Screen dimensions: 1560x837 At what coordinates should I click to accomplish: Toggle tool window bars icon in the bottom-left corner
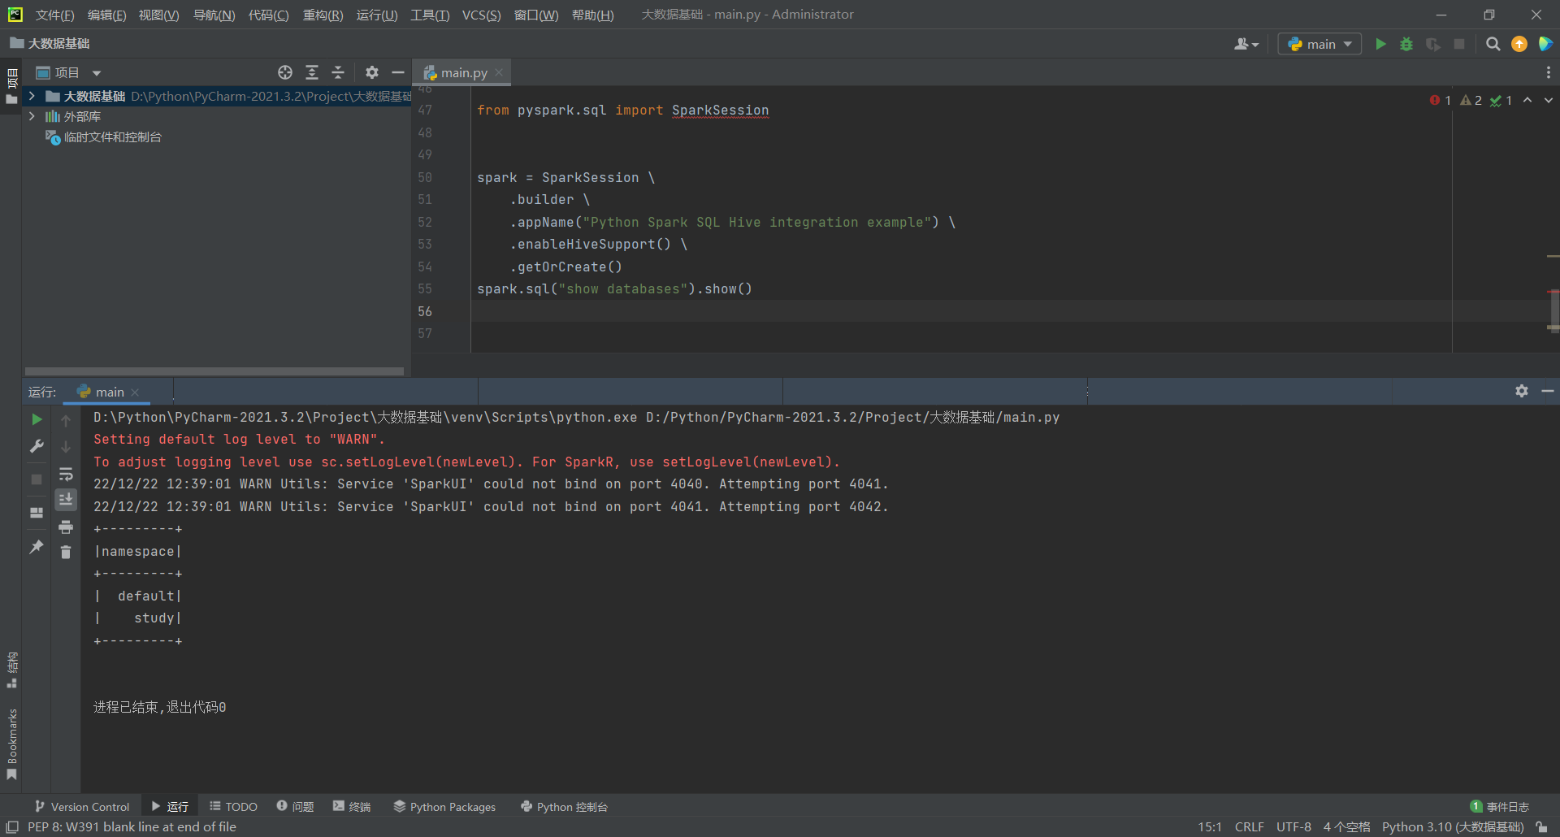[x=12, y=827]
